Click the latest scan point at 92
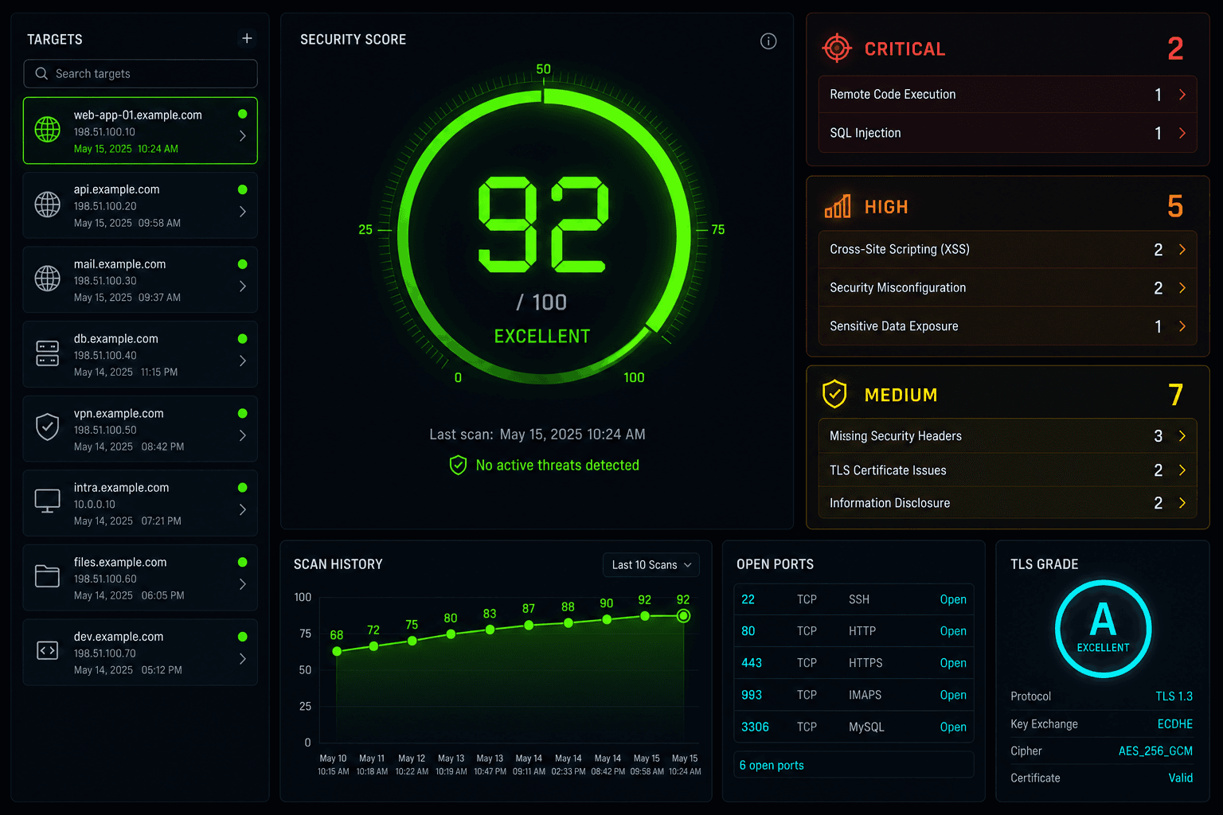The height and width of the screenshot is (815, 1223). tap(683, 616)
